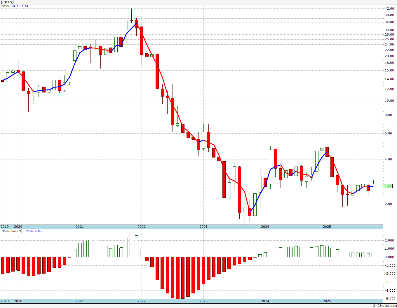Click the MACD(26,12,9) indicator label

(11, 231)
